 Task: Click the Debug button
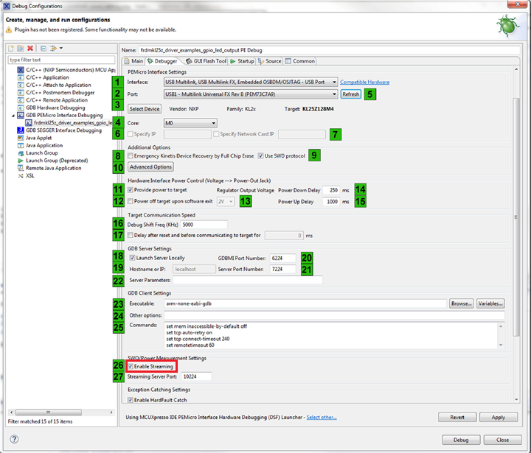(x=461, y=440)
